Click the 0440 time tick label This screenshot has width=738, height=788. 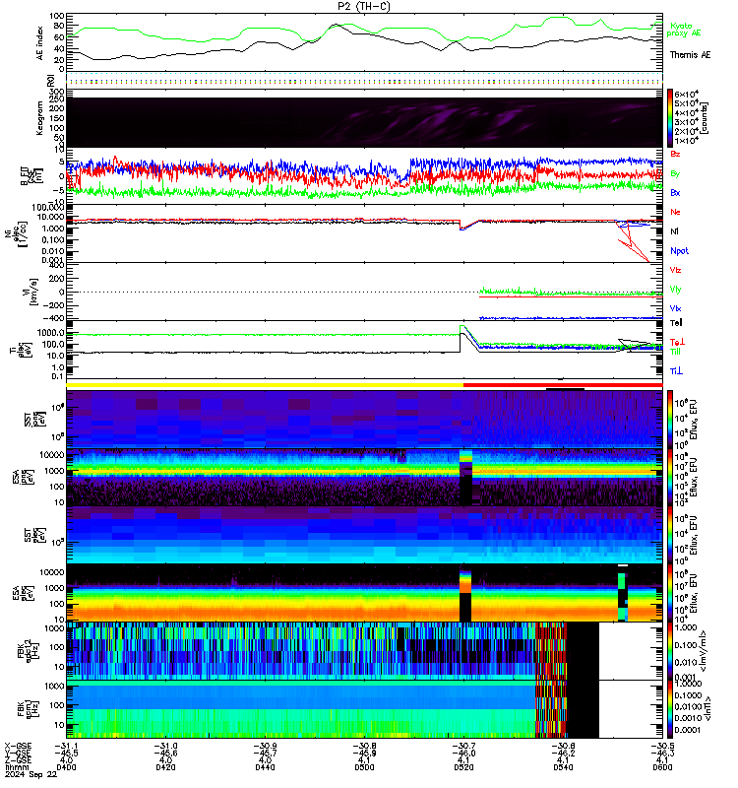click(265, 767)
